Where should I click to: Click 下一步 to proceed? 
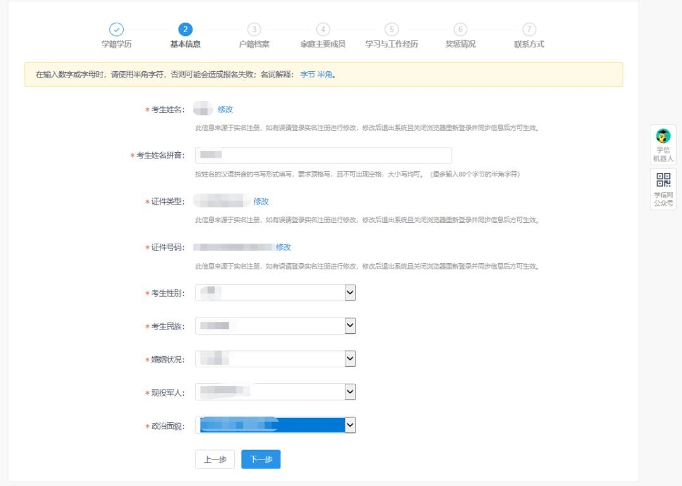coord(261,459)
